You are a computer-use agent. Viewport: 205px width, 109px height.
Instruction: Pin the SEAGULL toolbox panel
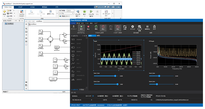pyautogui.click(x=85, y=36)
